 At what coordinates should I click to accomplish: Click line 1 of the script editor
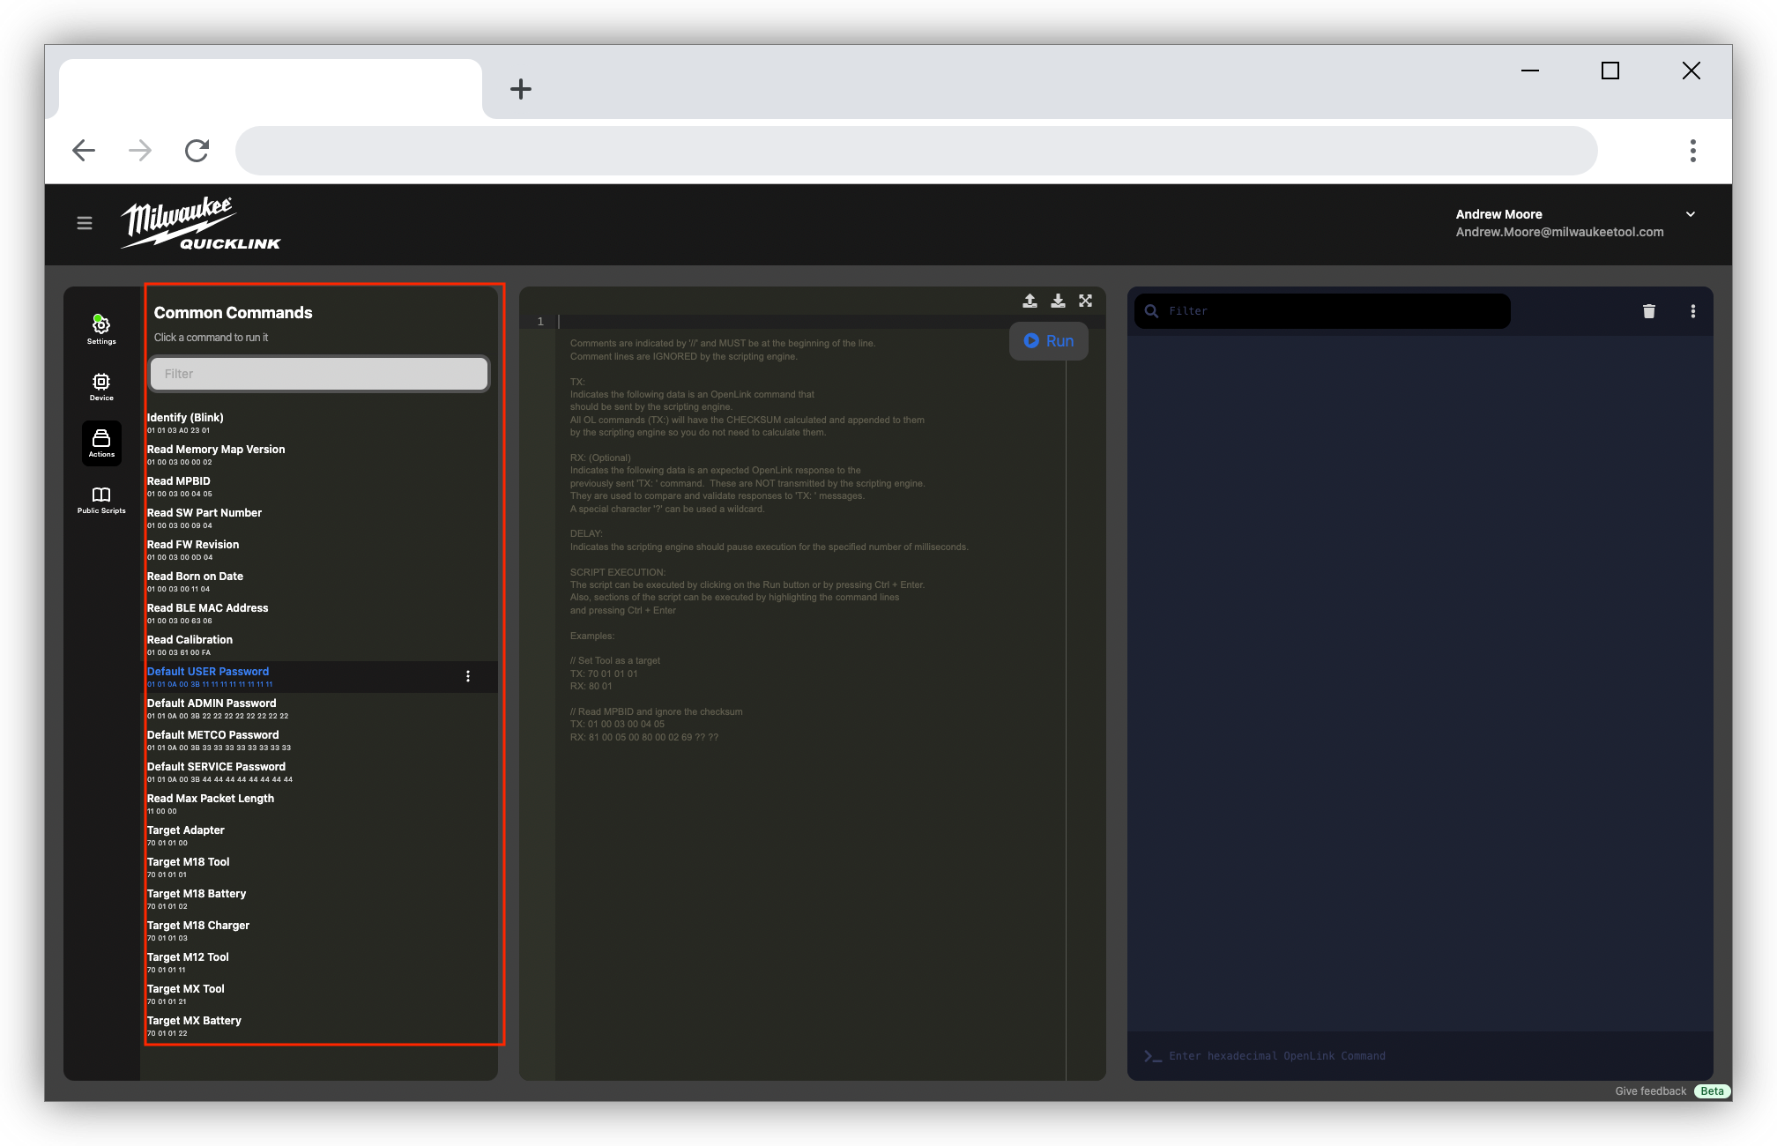811,322
